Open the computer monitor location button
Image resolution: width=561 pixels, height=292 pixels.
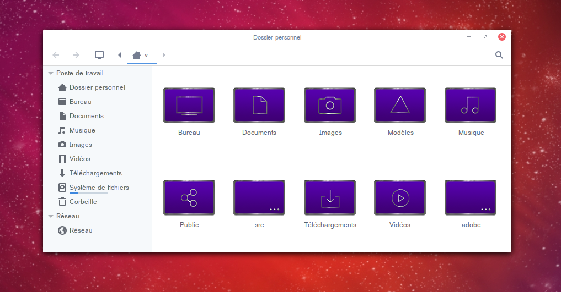pyautogui.click(x=99, y=55)
